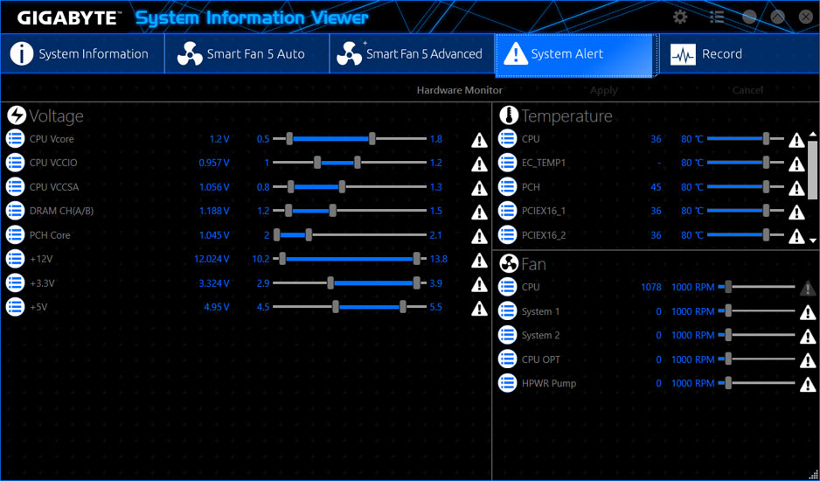
Task: Toggle the alert warning for PCIEX16_1 temperature
Action: (796, 212)
